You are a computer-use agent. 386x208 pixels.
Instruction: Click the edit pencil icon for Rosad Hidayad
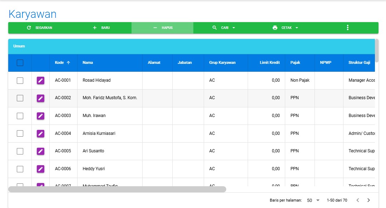pos(41,81)
